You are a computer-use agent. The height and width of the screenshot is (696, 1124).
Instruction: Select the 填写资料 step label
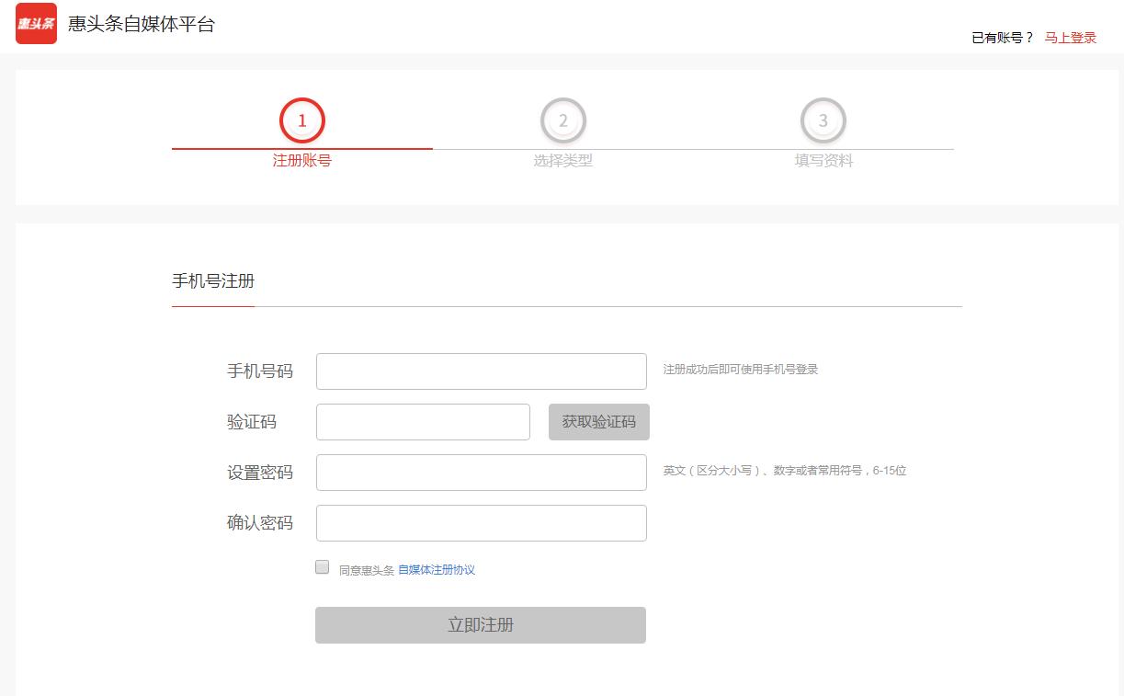coord(823,158)
